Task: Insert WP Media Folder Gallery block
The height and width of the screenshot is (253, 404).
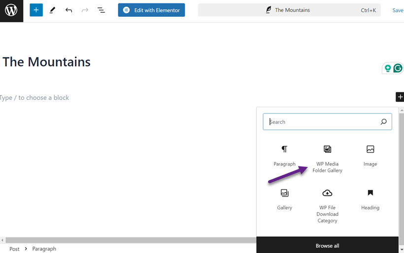Action: click(327, 159)
